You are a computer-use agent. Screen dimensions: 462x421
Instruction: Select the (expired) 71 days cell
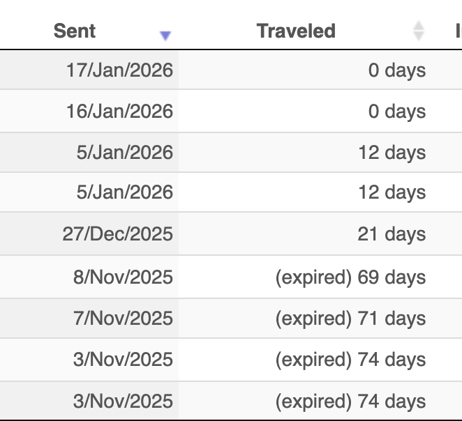350,319
